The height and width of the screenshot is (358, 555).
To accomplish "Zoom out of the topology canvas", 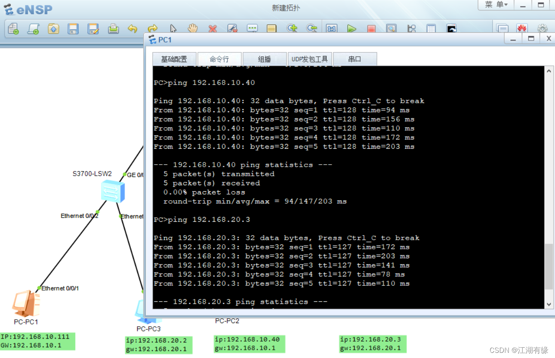I will click(x=311, y=28).
